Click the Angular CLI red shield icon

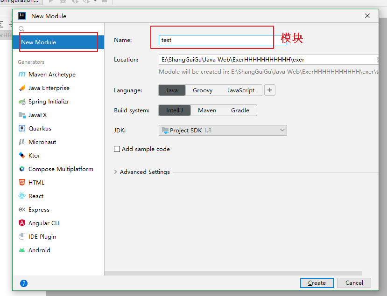tap(22, 223)
